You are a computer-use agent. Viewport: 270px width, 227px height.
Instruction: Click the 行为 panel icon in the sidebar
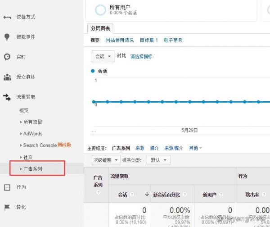[x=7, y=187]
